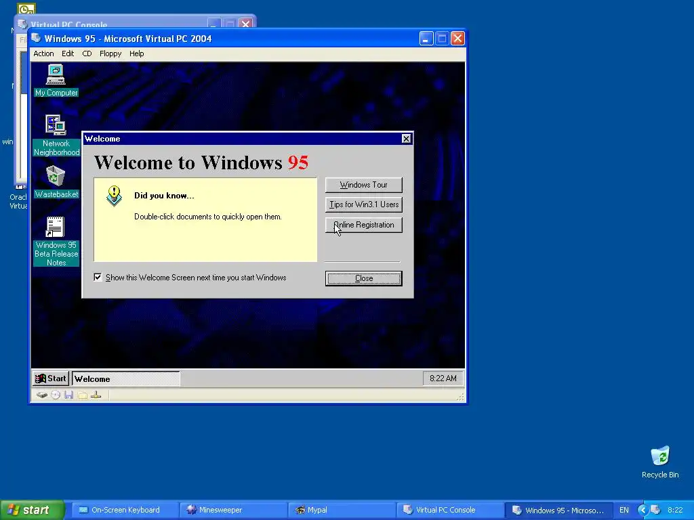
Task: Click the Welcome button in Windows 95 taskbar
Action: [x=125, y=378]
